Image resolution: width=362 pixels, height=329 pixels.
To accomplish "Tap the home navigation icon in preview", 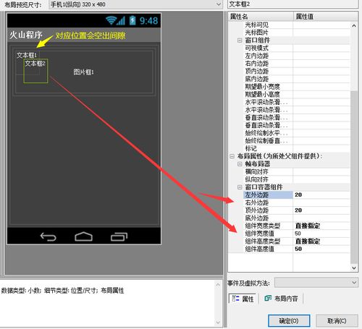I will pos(83,236).
